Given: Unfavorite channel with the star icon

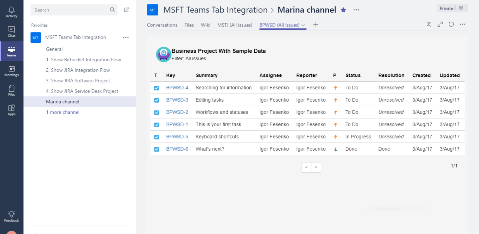Looking at the screenshot, I should (343, 10).
